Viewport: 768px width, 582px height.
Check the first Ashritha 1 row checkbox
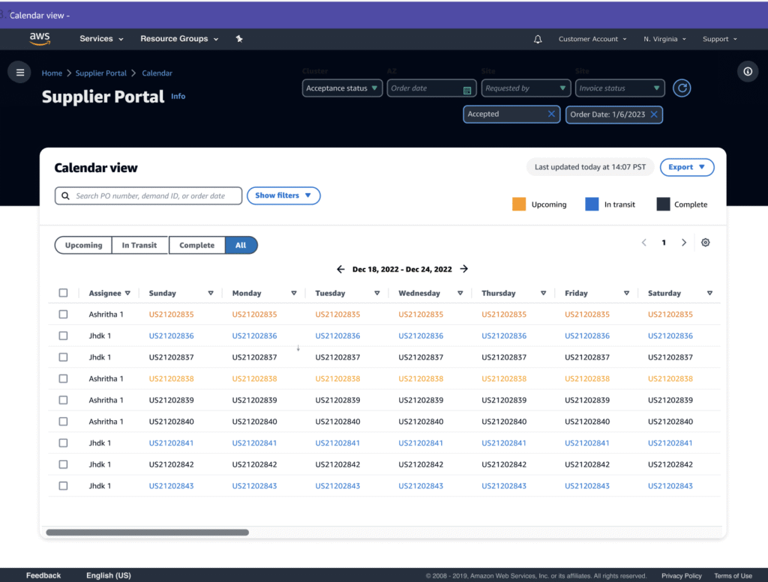(63, 315)
